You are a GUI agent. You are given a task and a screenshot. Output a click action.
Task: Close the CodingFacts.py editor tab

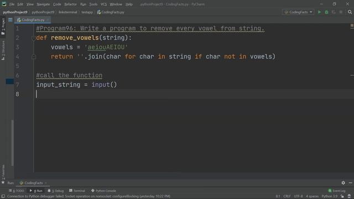[x=48, y=20]
